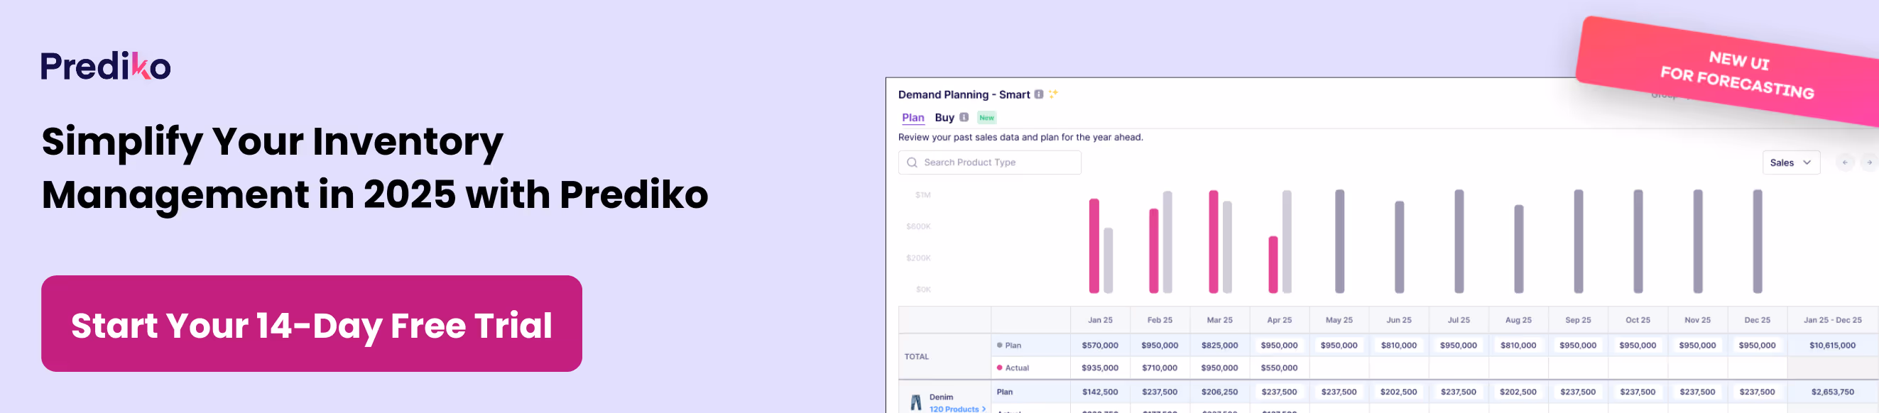Viewport: 1879px width, 413px height.
Task: Click the Jan 25 - Dec 25 column header
Action: 1832,320
